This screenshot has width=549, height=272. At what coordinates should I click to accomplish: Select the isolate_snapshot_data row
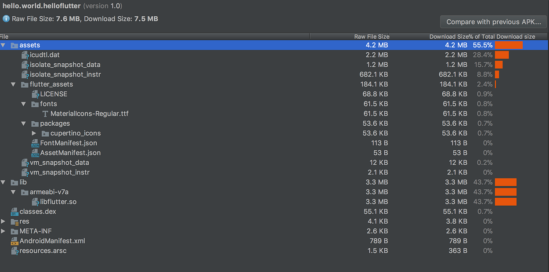pos(274,65)
